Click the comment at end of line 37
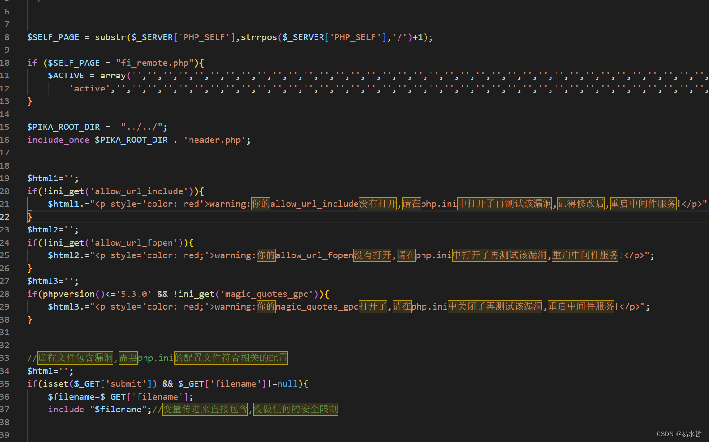The width and height of the screenshot is (709, 442). (x=245, y=410)
